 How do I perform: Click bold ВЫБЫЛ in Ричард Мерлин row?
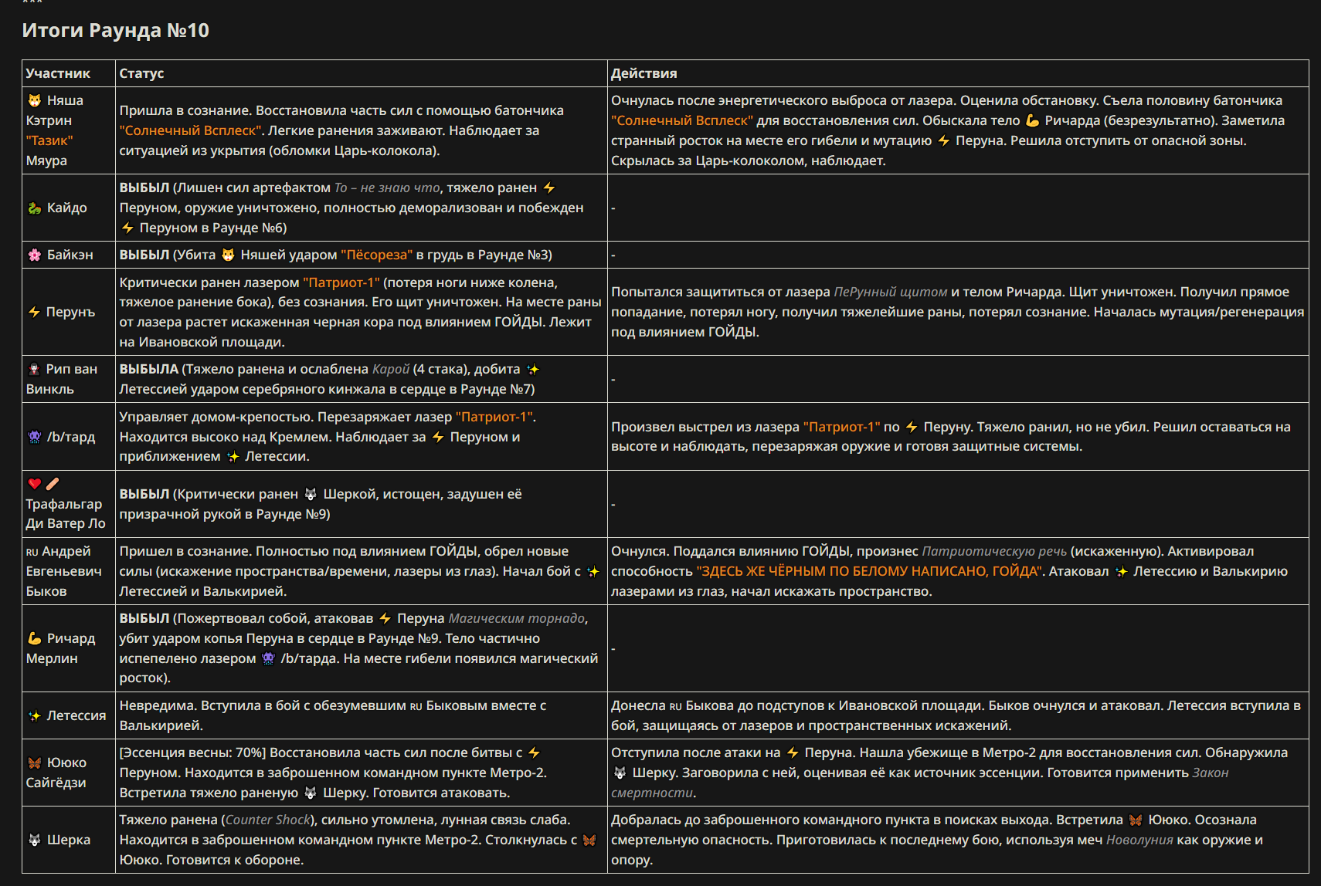pyautogui.click(x=144, y=618)
